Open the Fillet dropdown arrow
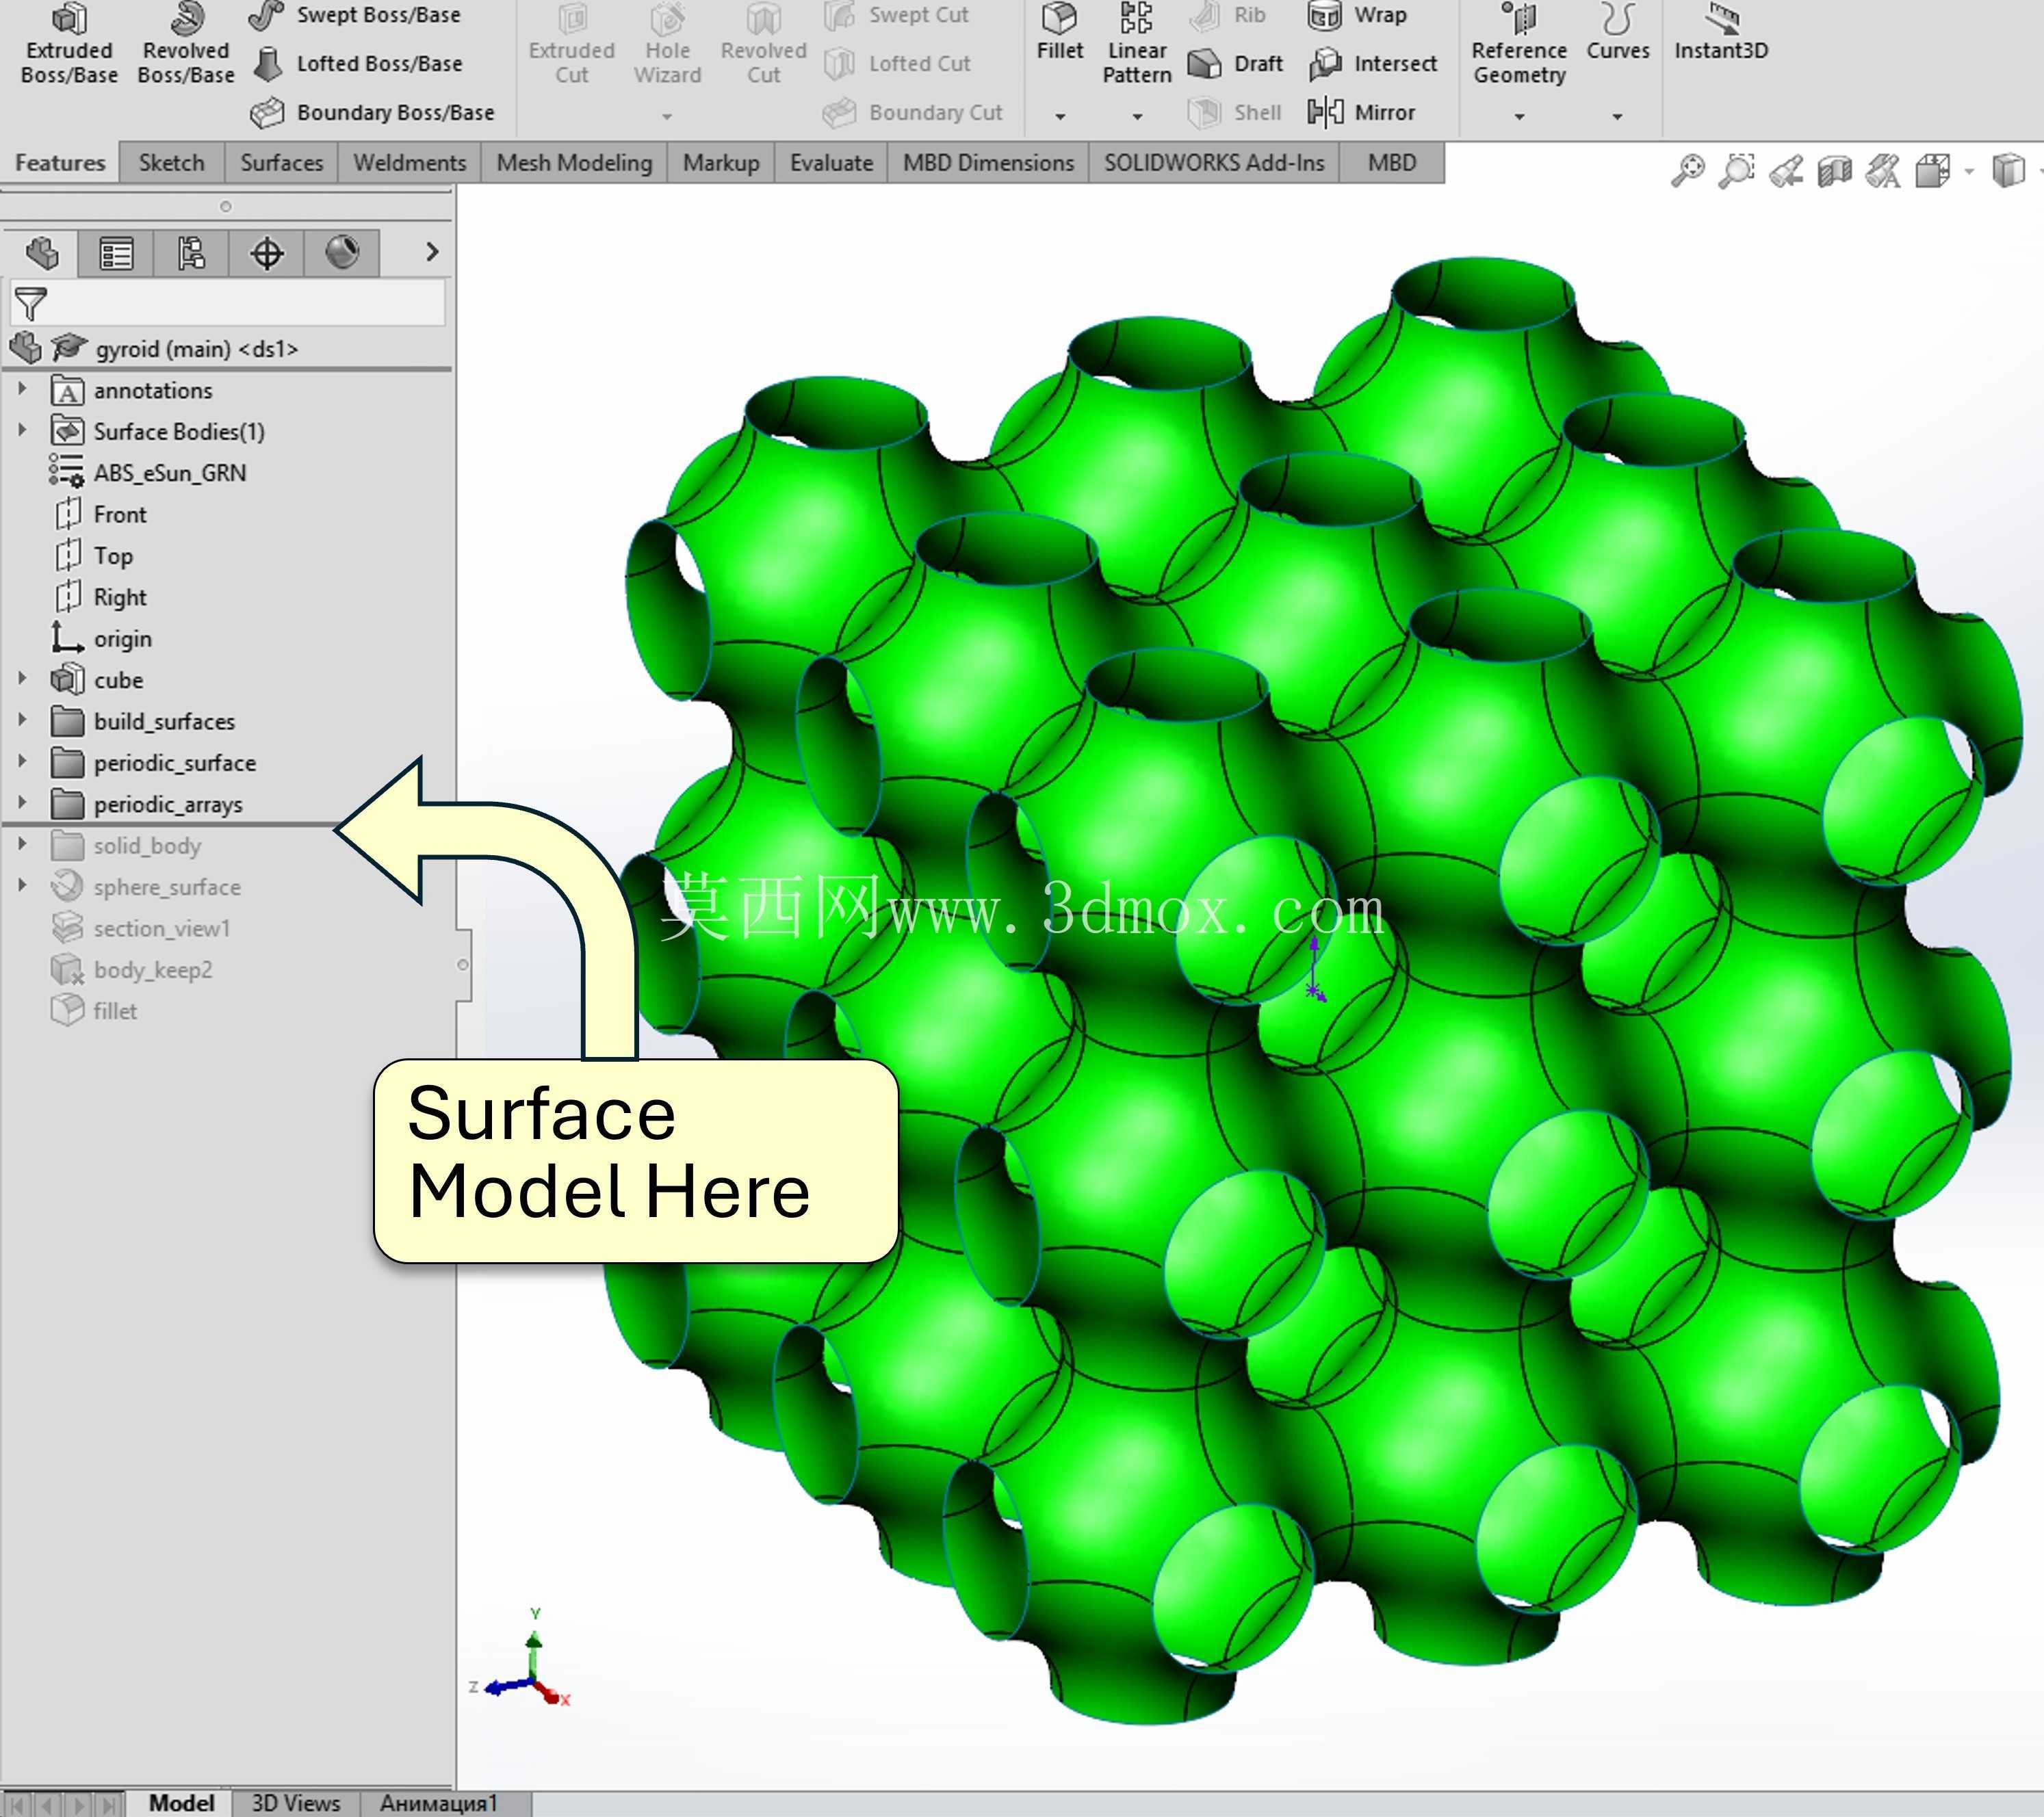Screen dimensions: 2044x1817 (x=1060, y=116)
